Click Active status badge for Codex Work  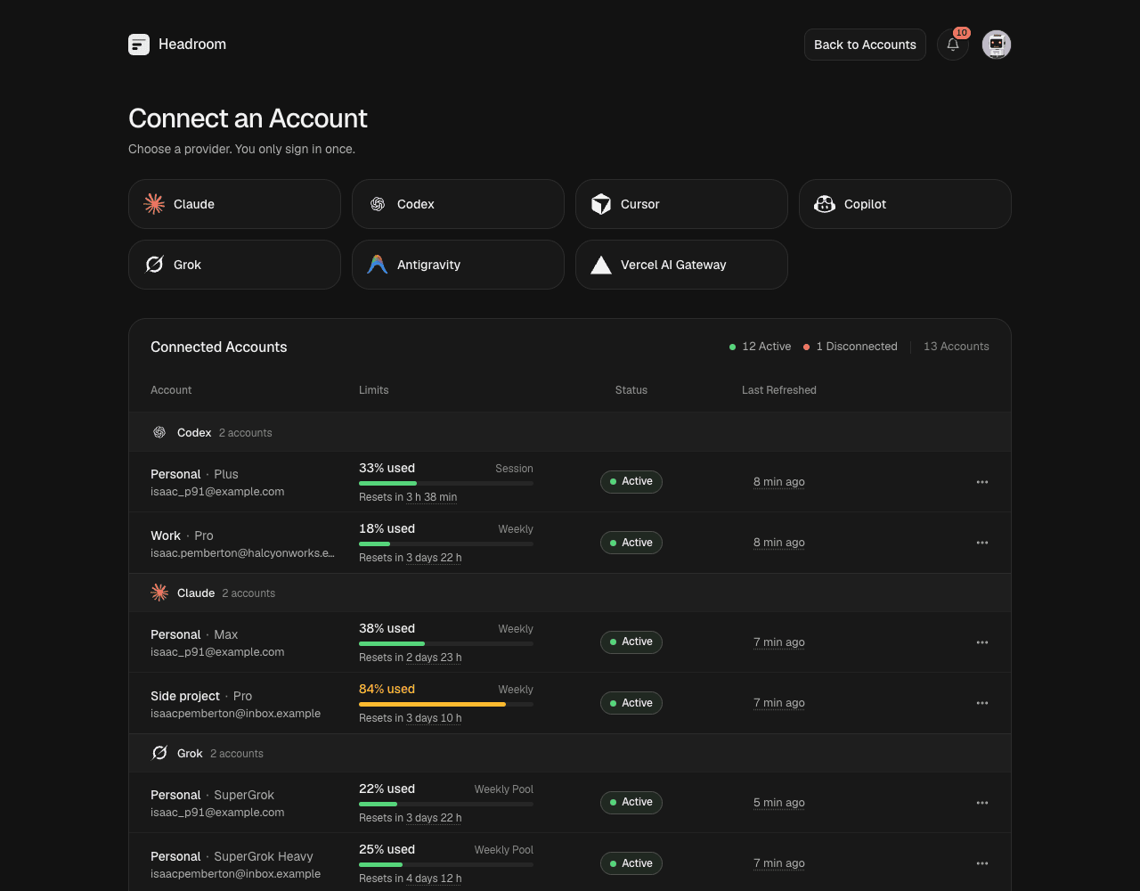[x=631, y=543]
